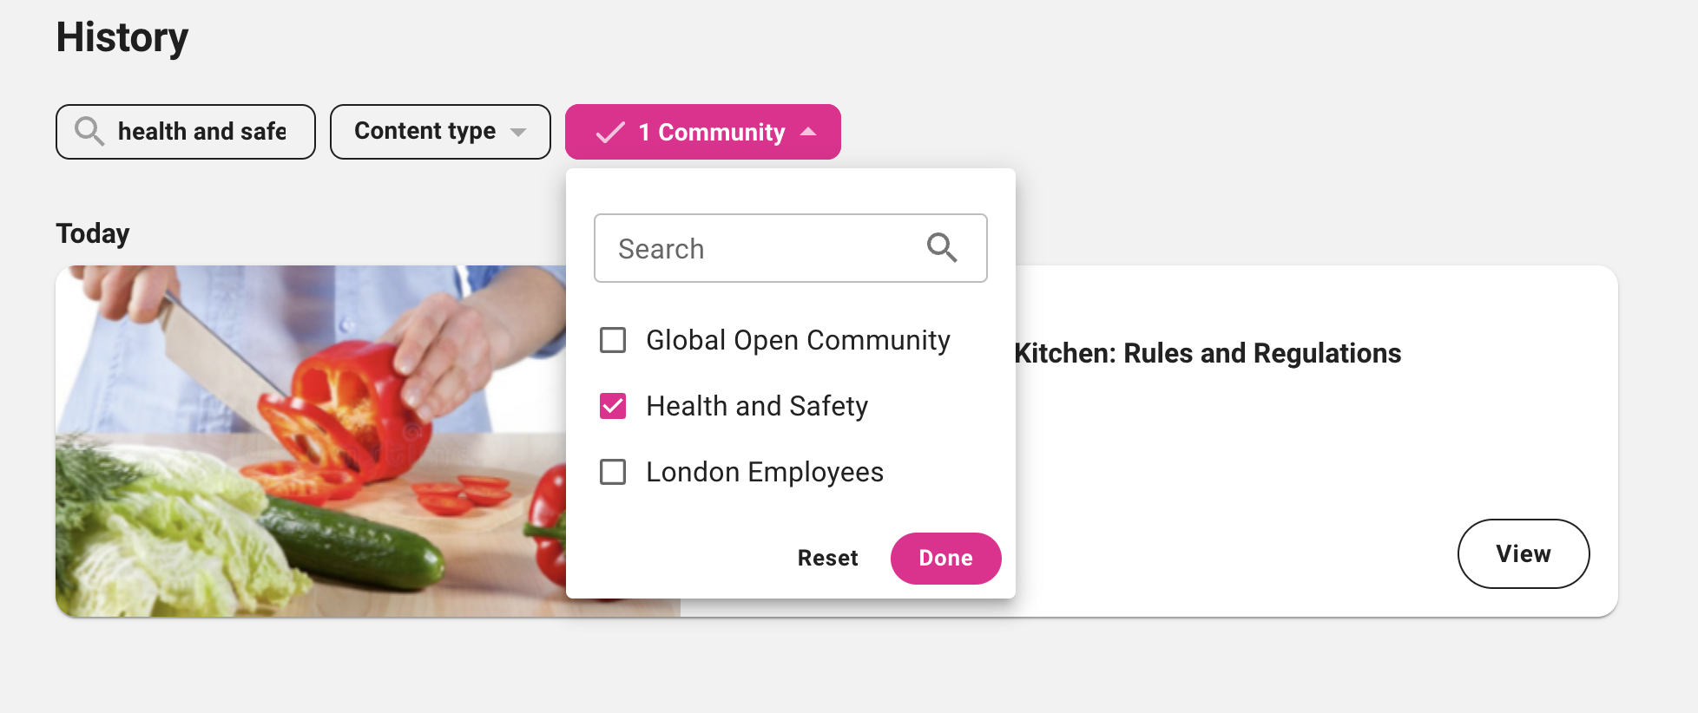Select the London Employees option label

pos(765,472)
